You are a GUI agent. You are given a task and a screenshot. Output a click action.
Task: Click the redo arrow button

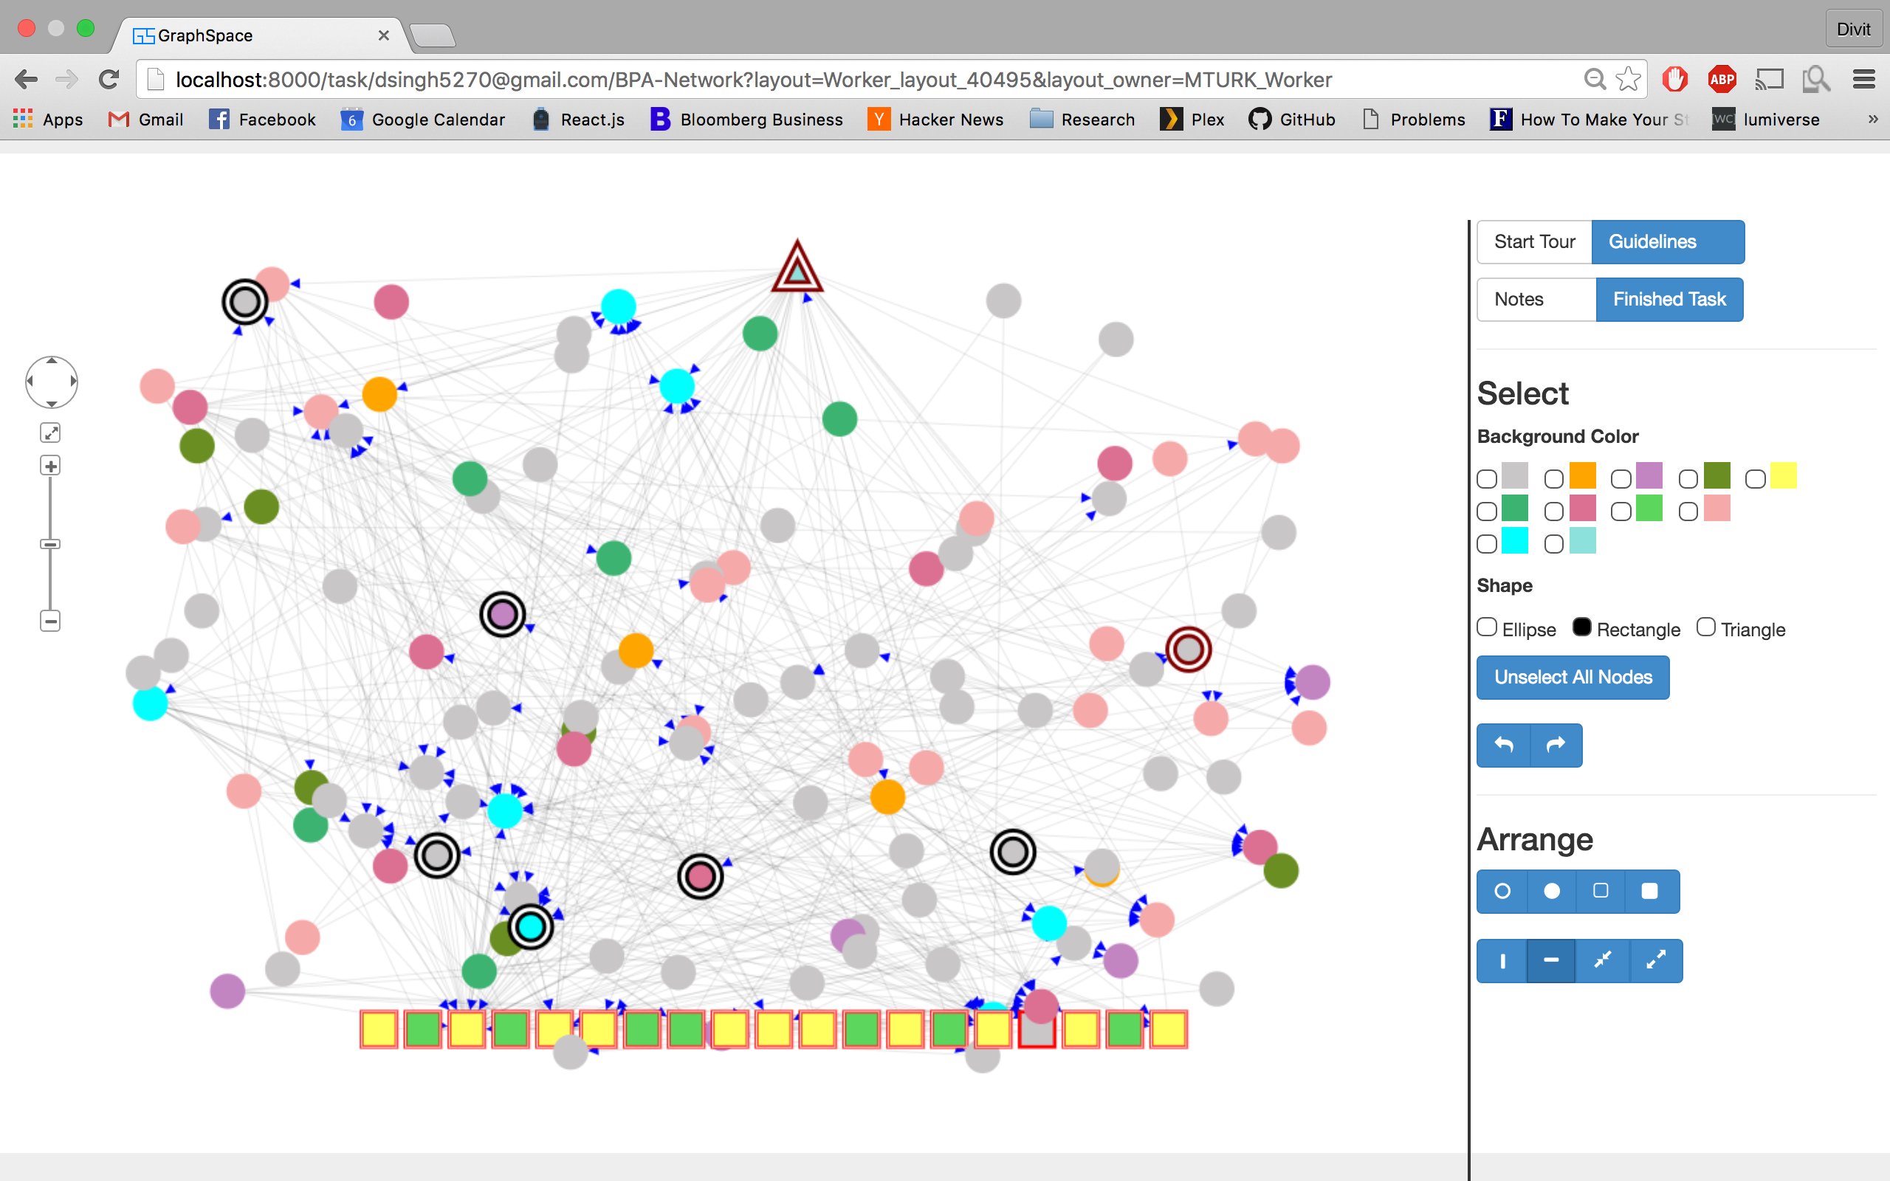1556,746
